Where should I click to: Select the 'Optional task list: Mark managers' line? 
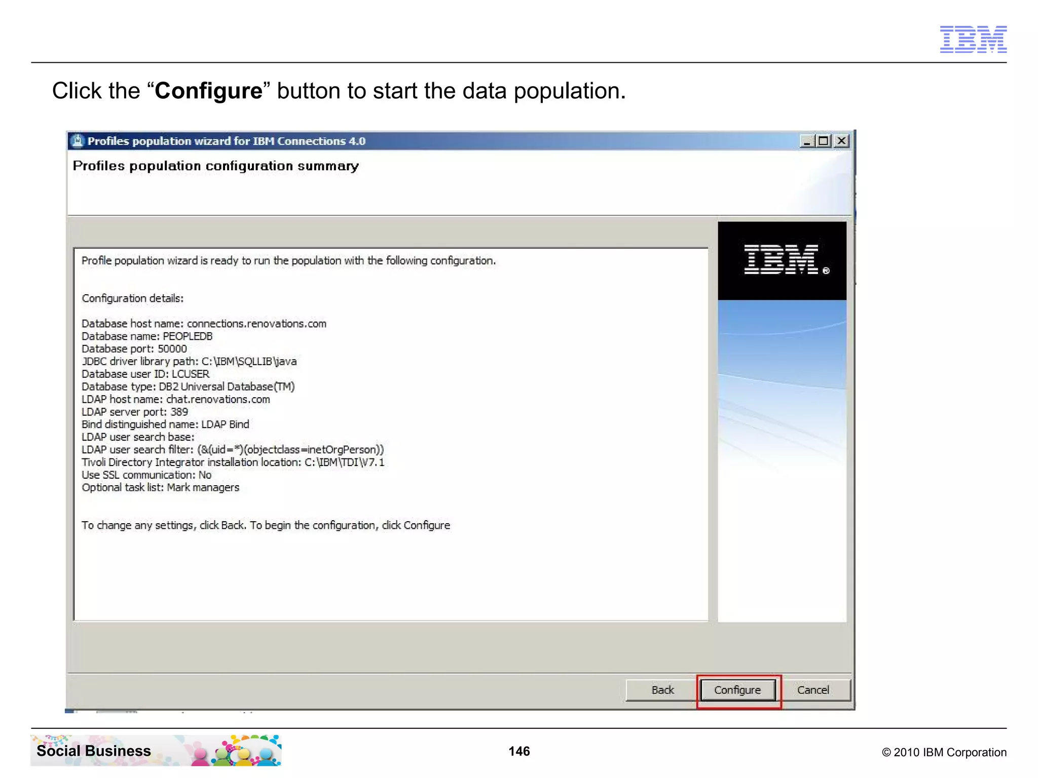click(x=160, y=488)
